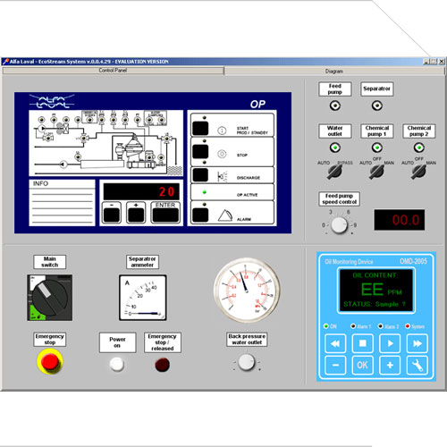Push the black ALARM button on the operator panel
Image resolution: width=447 pixels, height=447 pixels.
click(x=200, y=215)
